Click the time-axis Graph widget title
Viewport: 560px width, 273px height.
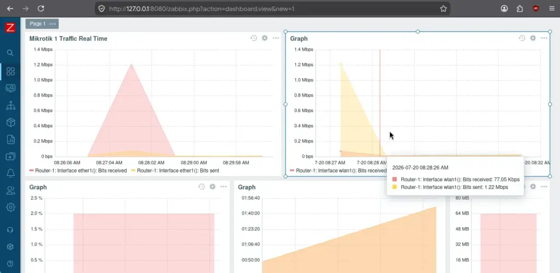click(247, 187)
